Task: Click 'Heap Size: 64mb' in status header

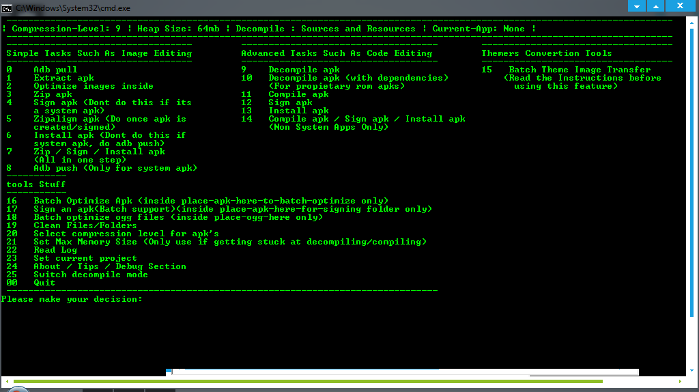Action: pyautogui.click(x=178, y=29)
